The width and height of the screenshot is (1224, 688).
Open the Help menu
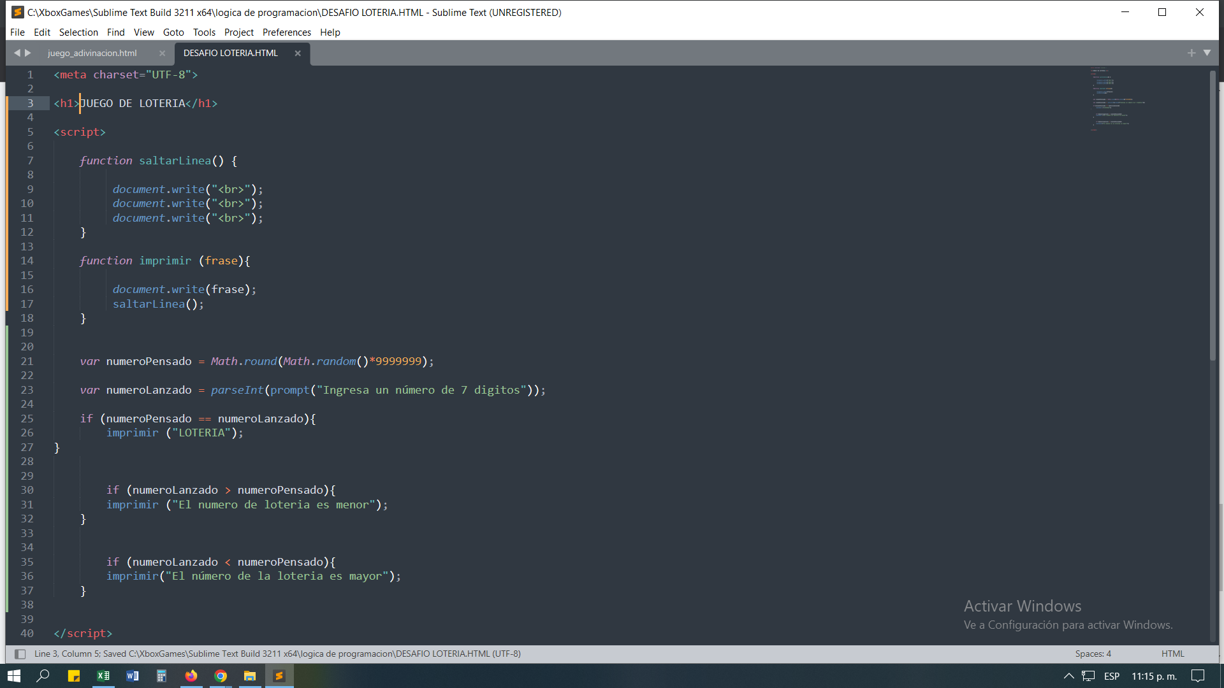(x=330, y=32)
